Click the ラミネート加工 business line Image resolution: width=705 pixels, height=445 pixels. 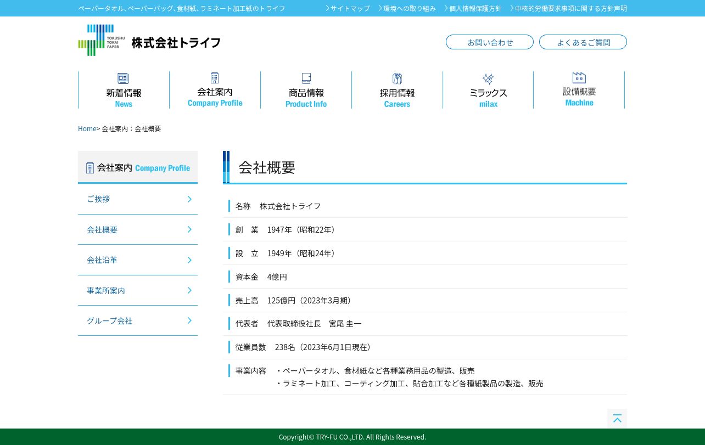coord(410,384)
